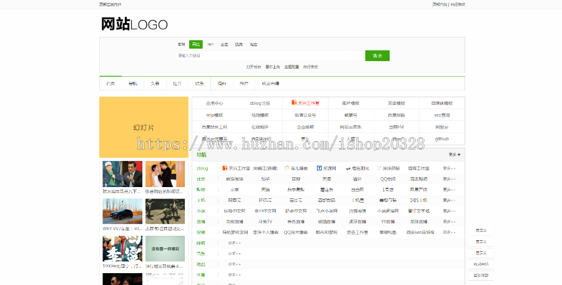The height and width of the screenshot is (285, 562).
Task: Open 天猫 in the 购物 row
Action: coord(265,190)
